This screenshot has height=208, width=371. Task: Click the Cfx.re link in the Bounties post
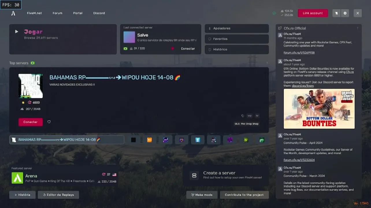tap(350, 72)
